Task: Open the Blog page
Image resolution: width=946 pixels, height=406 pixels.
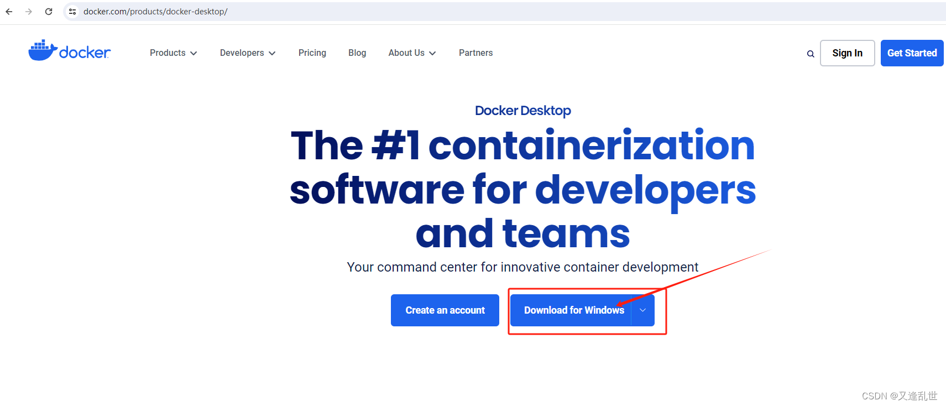Action: click(x=357, y=53)
